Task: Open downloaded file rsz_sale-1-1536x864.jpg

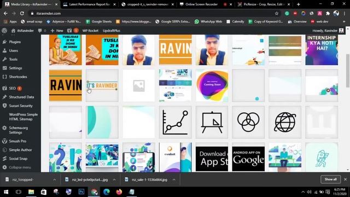Action: pos(146,179)
